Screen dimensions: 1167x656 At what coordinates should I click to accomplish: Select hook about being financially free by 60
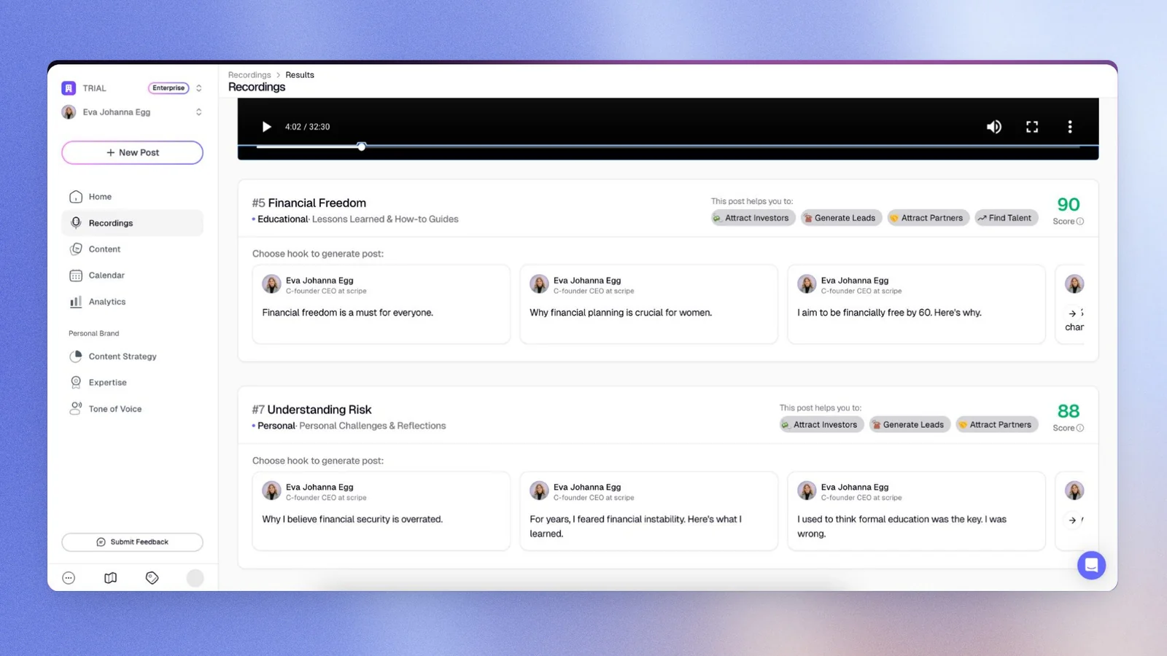[x=916, y=304]
